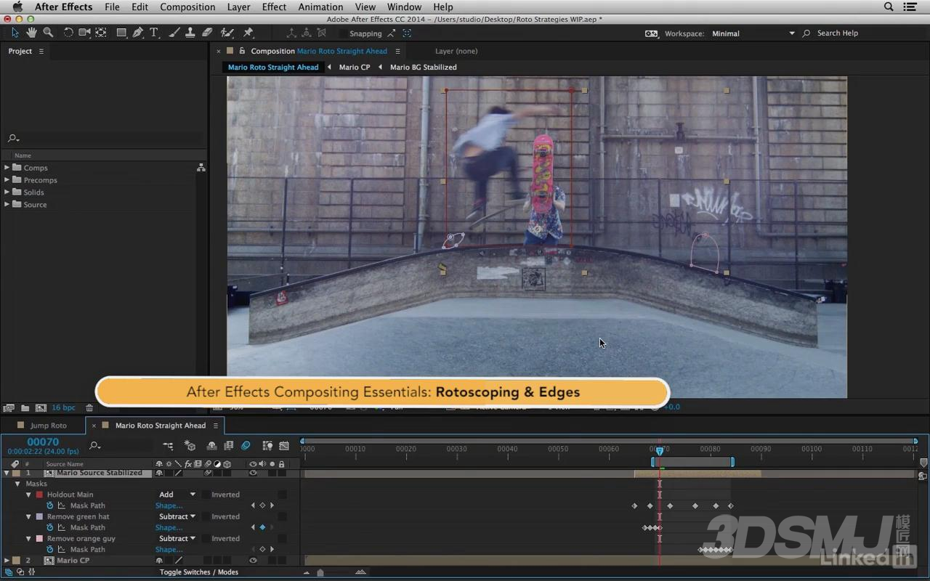Open the Effect menu
This screenshot has height=581, width=930.
coord(274,7)
